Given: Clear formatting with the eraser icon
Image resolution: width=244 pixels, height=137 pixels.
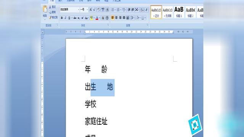Looking at the screenshot, I should [98, 10].
